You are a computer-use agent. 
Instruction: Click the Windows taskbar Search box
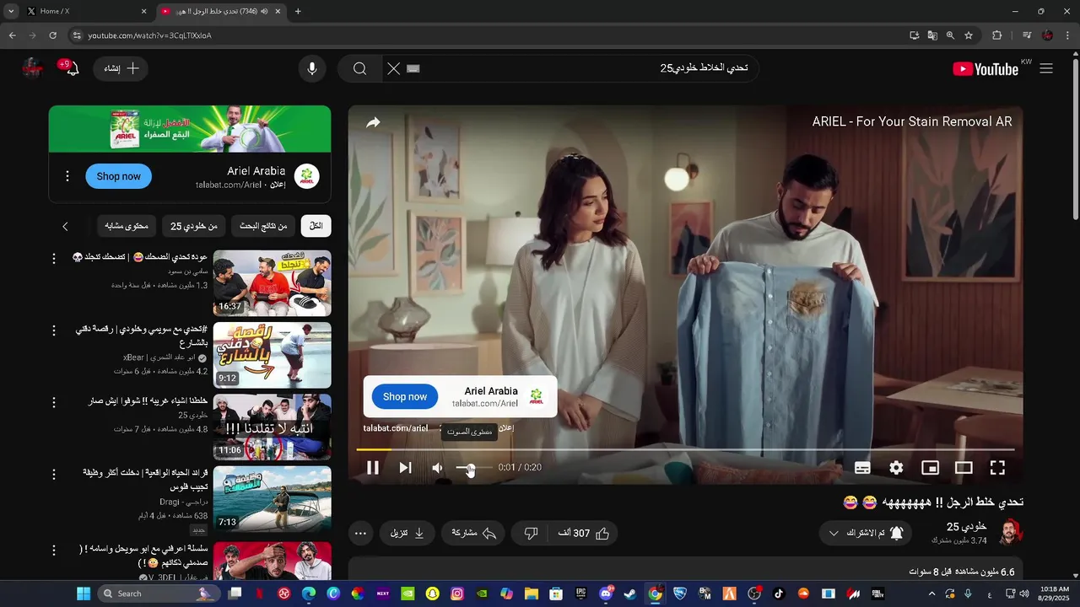pos(158,594)
